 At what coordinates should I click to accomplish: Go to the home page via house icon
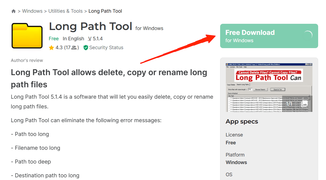pos(14,11)
